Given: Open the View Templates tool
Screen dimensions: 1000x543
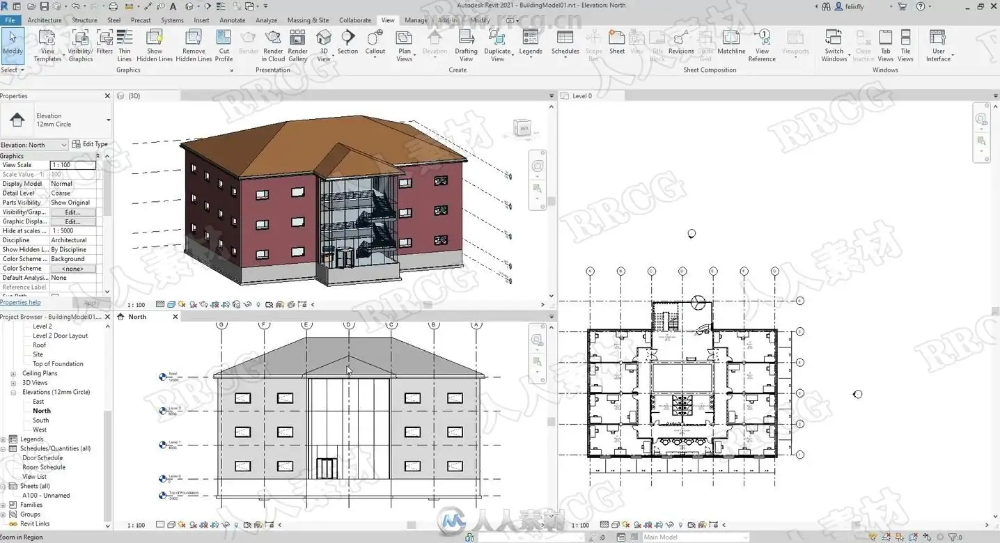Looking at the screenshot, I should click(47, 45).
